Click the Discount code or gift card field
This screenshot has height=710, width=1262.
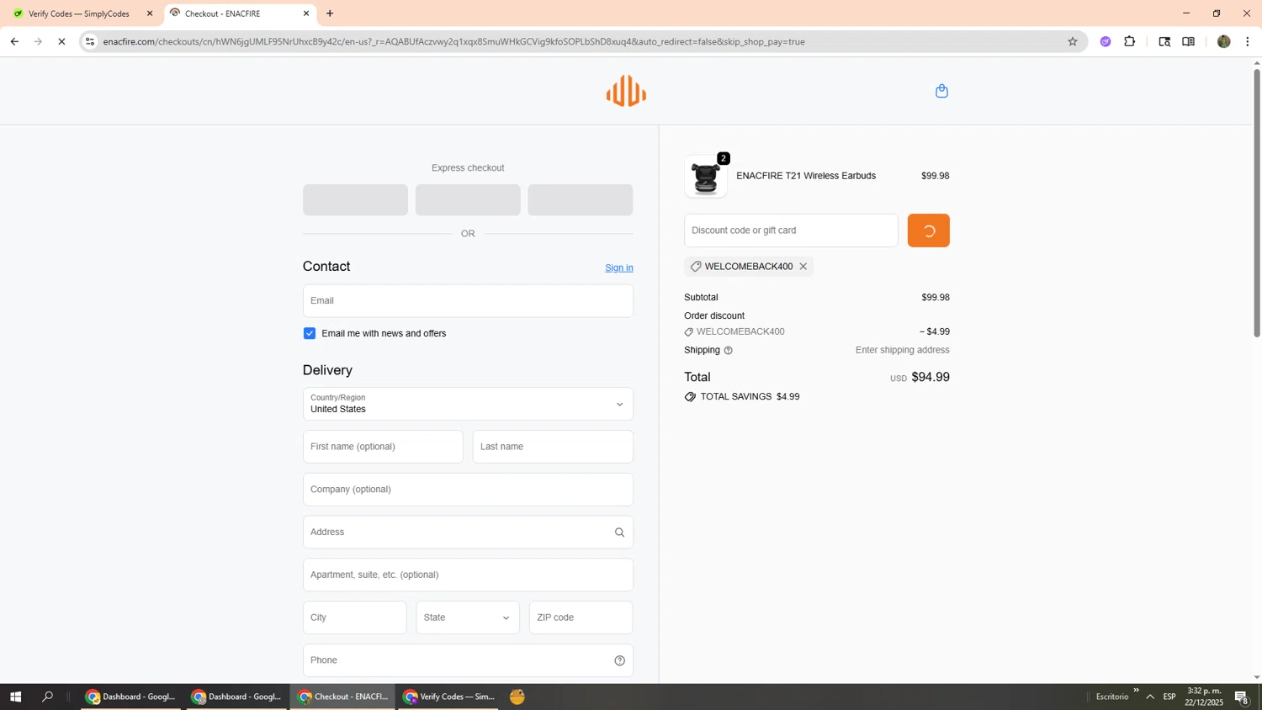791,230
